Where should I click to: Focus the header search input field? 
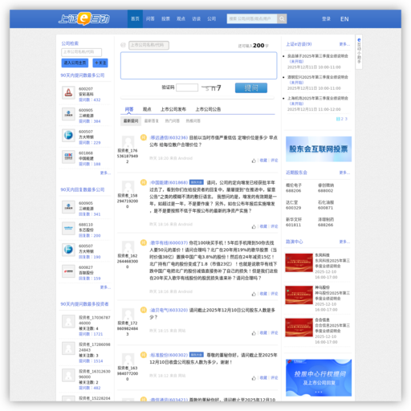252,18
